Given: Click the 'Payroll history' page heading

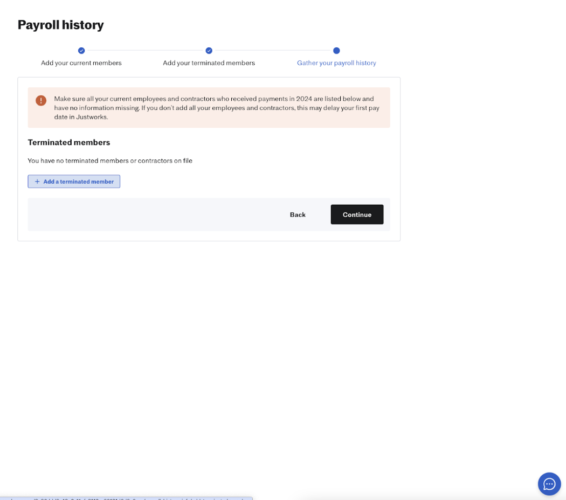Looking at the screenshot, I should pos(60,25).
